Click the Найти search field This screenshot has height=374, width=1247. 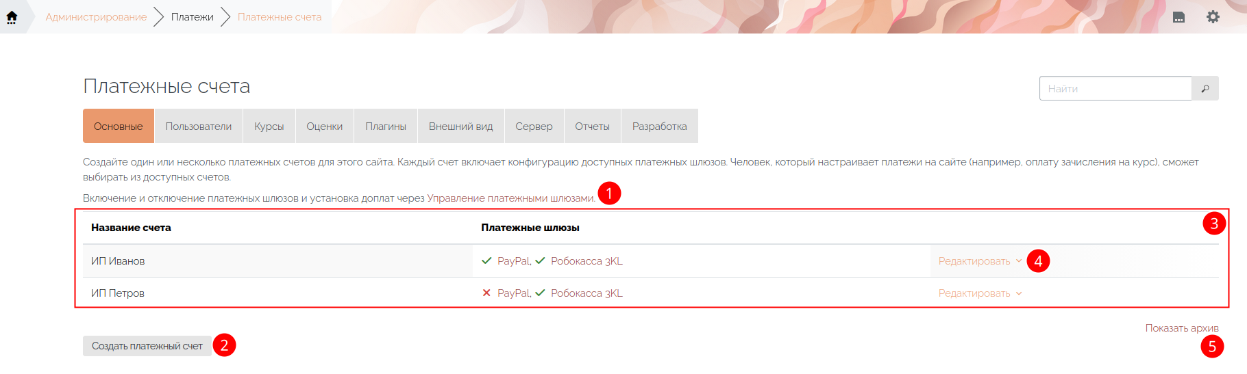pyautogui.click(x=1115, y=89)
